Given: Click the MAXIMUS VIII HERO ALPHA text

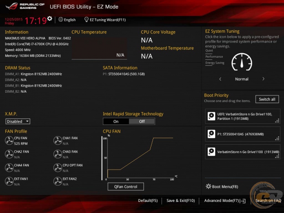Looking at the screenshot, I should click(25, 38).
